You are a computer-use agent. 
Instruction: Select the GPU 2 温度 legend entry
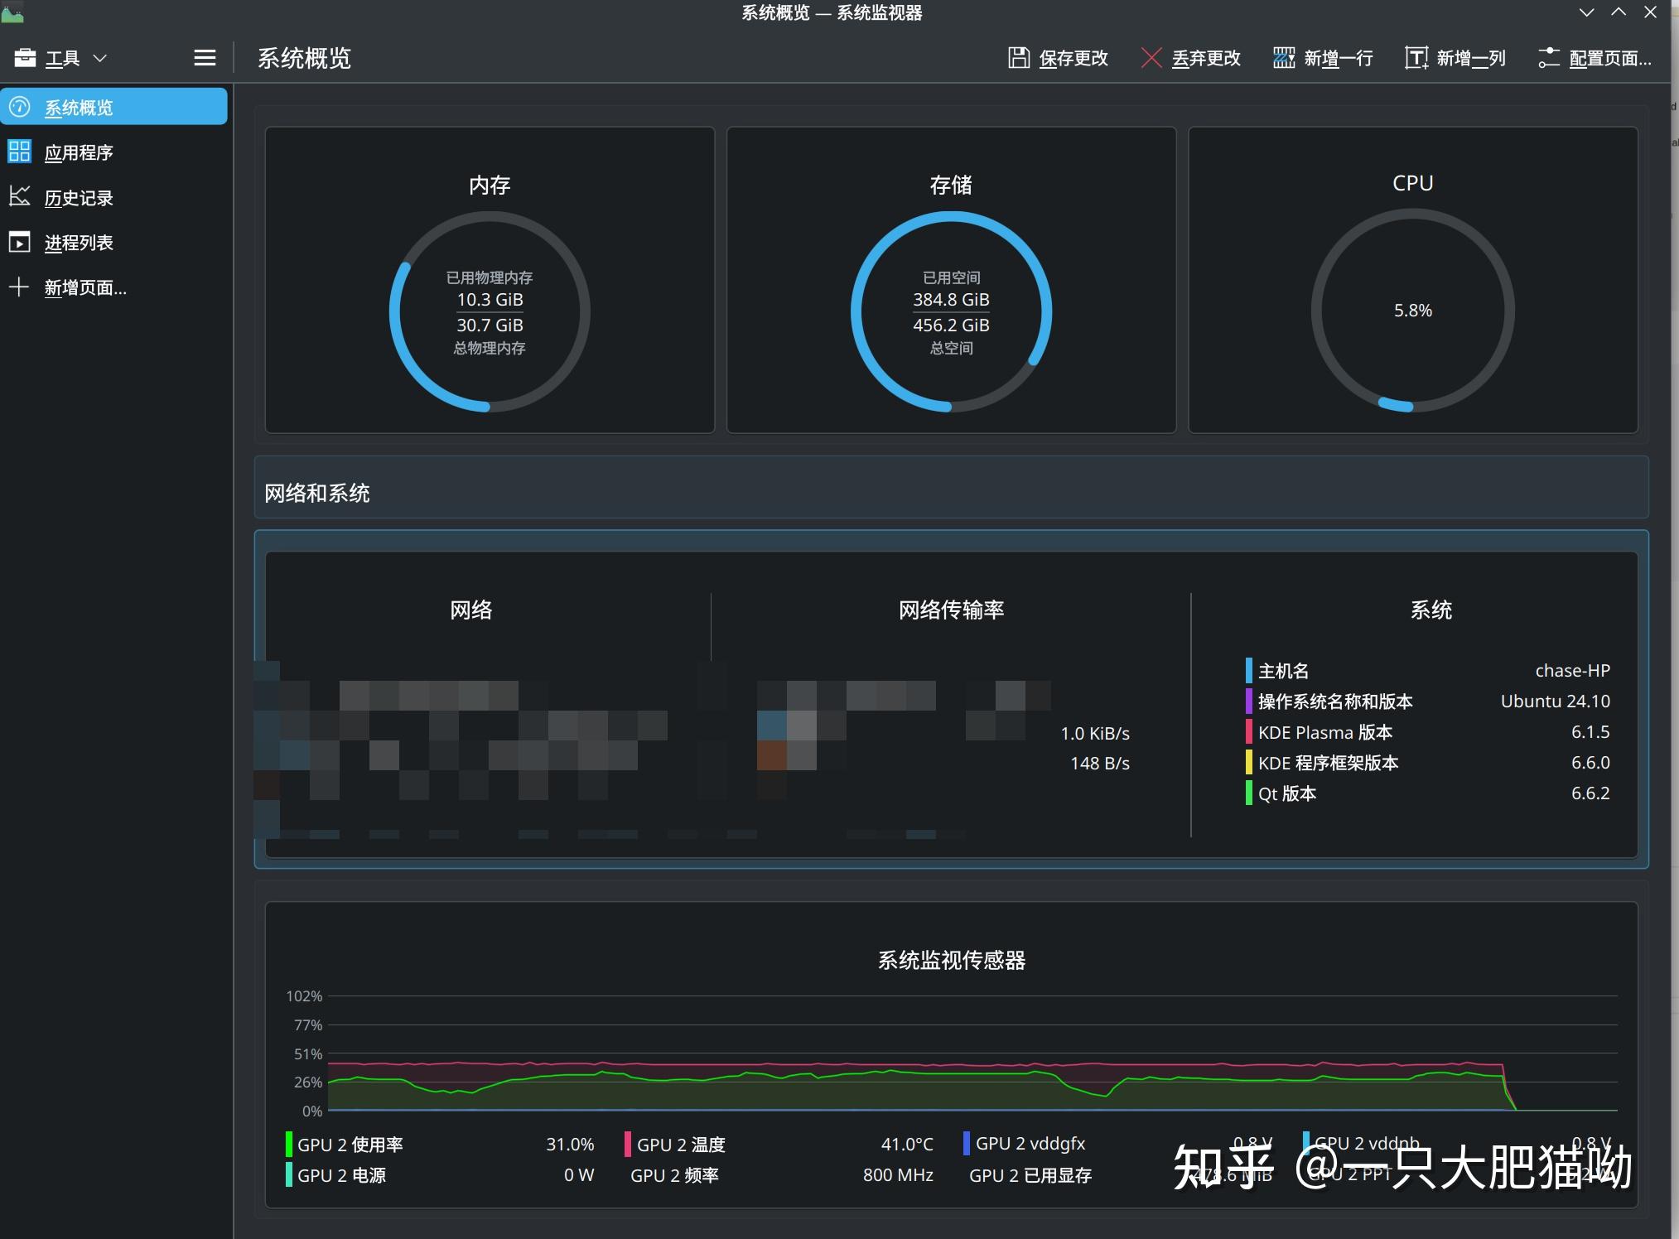tap(681, 1144)
